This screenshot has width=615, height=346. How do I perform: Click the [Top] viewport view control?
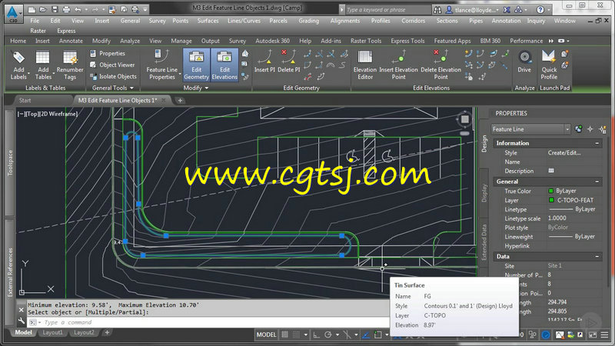(32, 114)
